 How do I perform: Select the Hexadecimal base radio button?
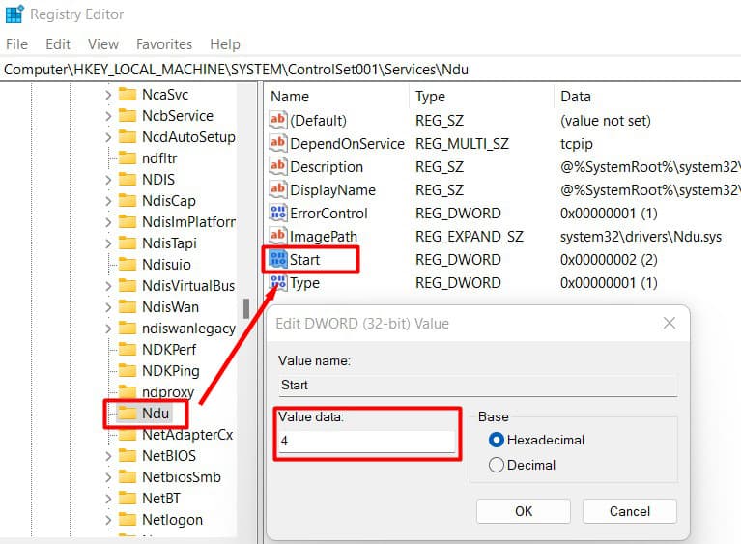[x=497, y=440]
